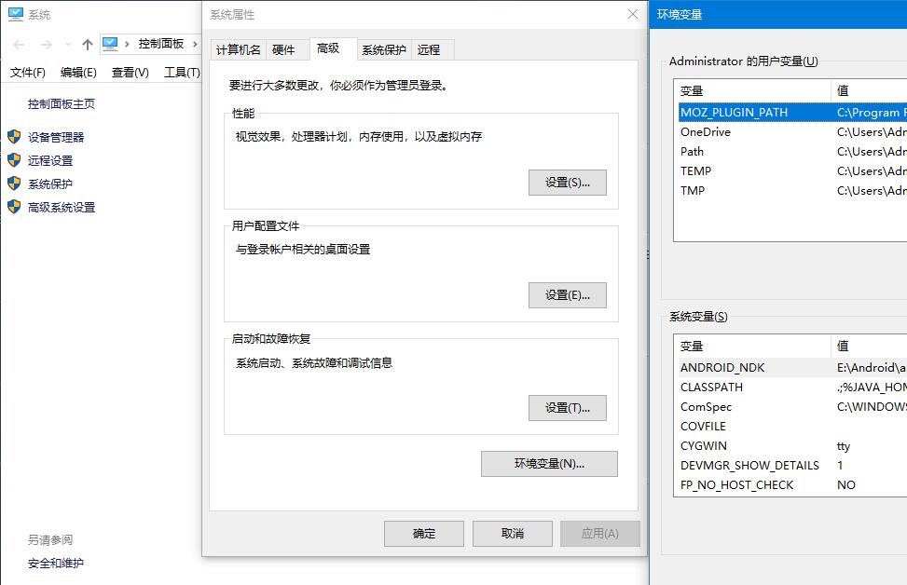Click the shield icon beside 系统保护
The width and height of the screenshot is (907, 585).
(14, 184)
